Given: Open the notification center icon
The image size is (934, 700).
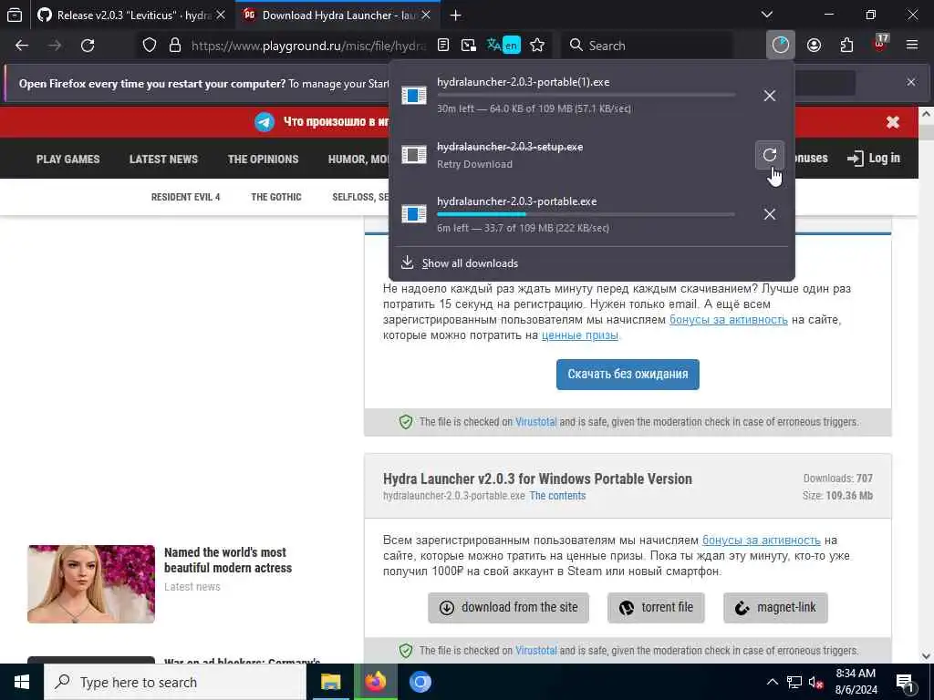Looking at the screenshot, I should 904,684.
